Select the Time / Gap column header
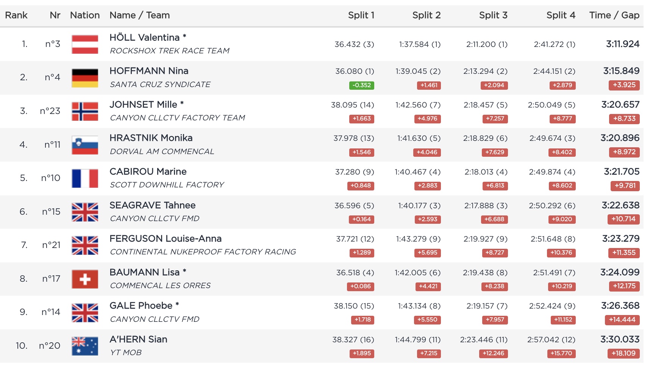Viewport: 650px width, 365px height. pos(614,15)
